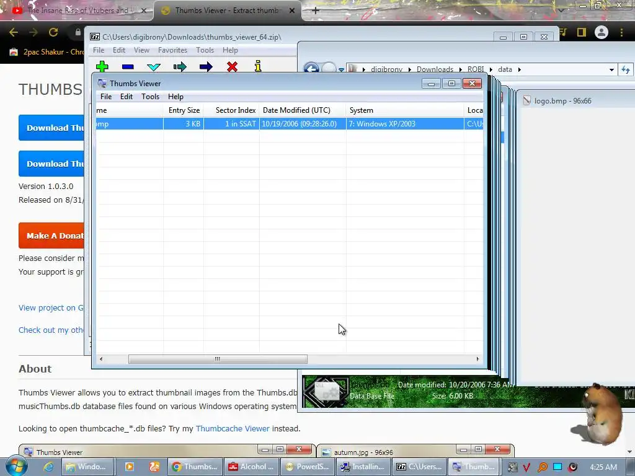The image size is (635, 476).
Task: Switch to the YouTube Vtubers tab
Action: pyautogui.click(x=78, y=11)
